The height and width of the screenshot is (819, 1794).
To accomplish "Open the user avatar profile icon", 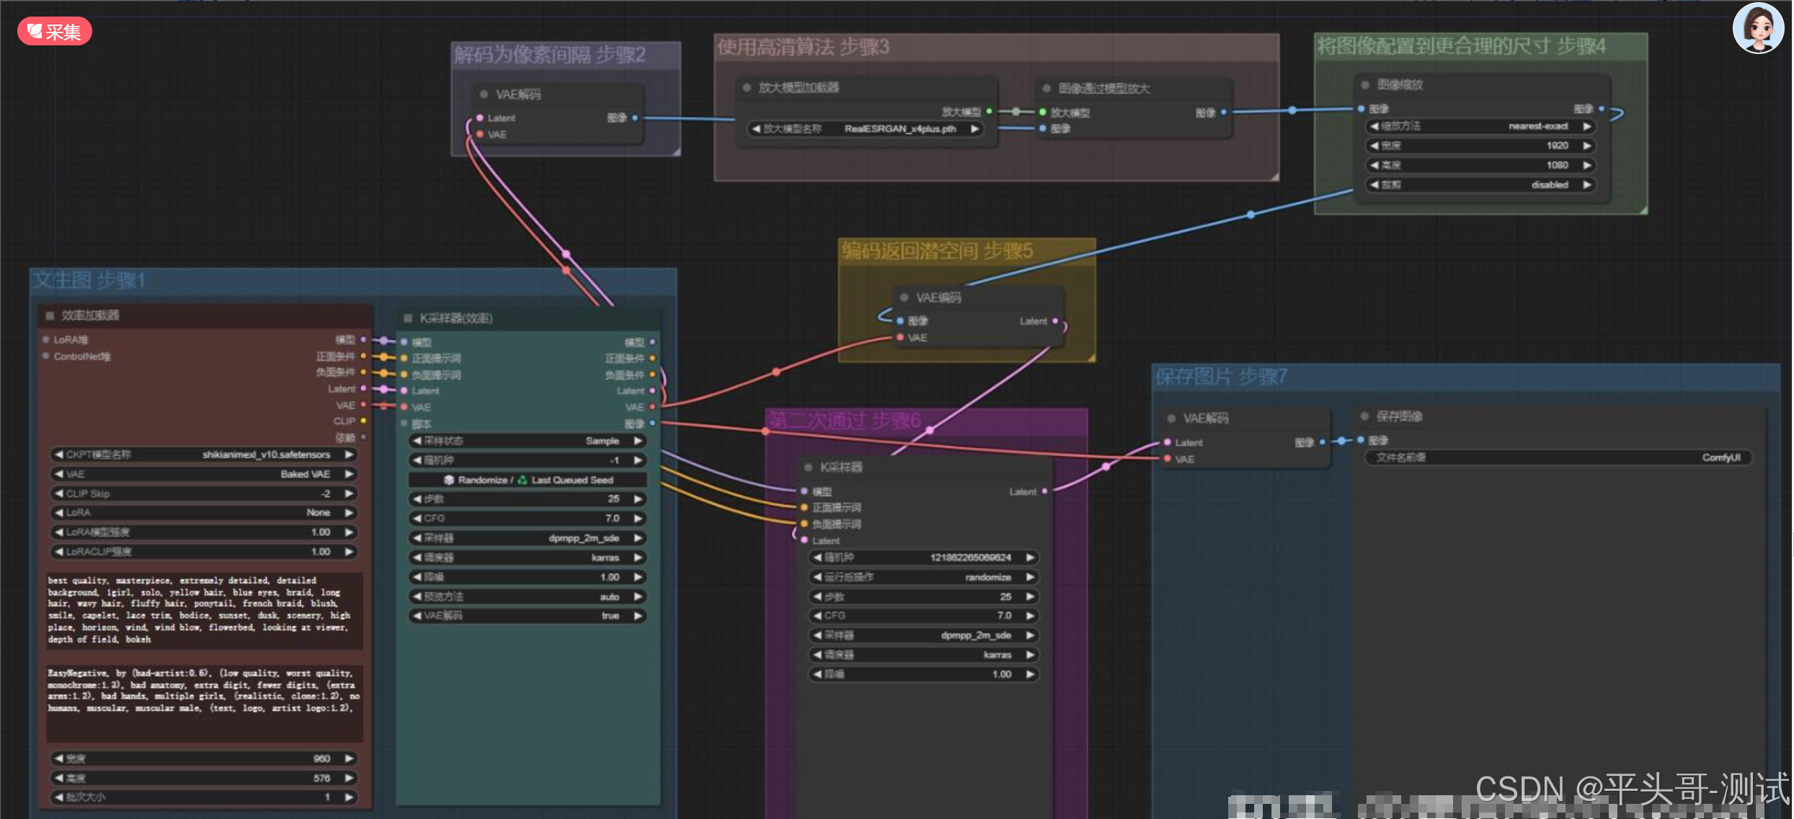I will point(1757,28).
